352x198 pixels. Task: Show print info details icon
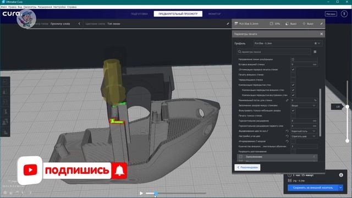click(341, 175)
